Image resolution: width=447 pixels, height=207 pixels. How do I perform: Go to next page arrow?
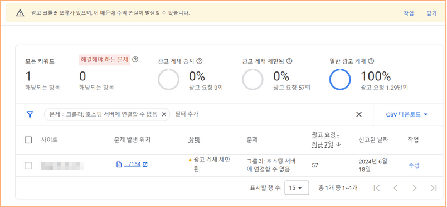click(415, 188)
